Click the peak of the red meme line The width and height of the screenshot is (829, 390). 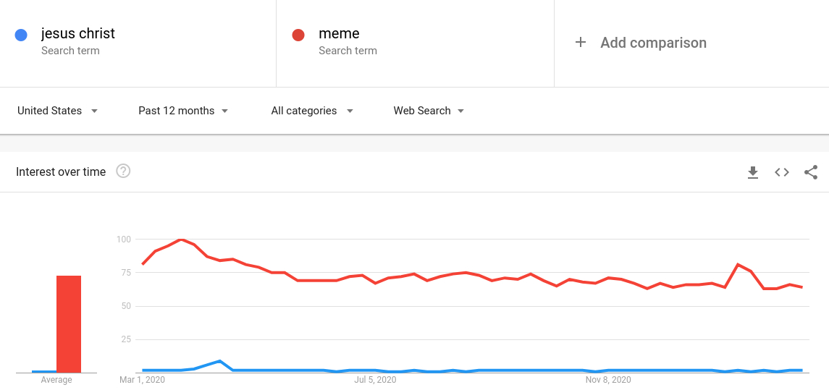(181, 239)
